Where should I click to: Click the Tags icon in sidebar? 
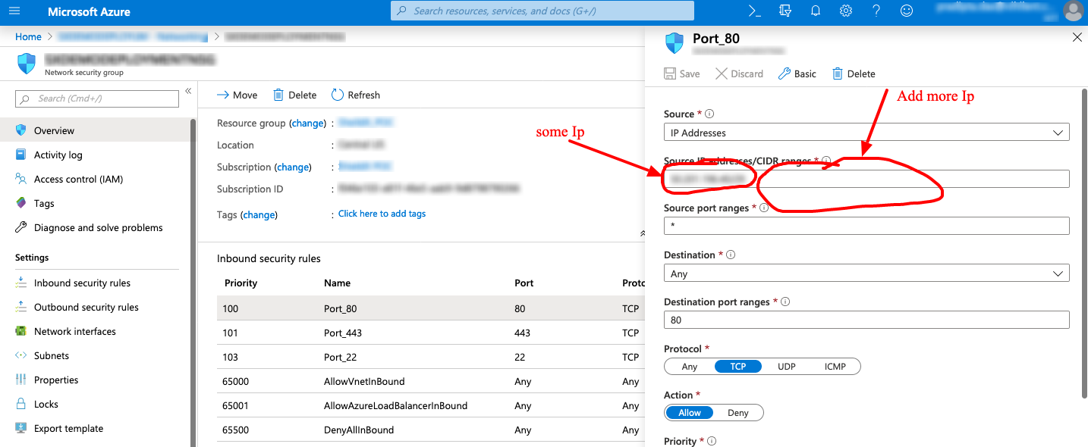[20, 203]
